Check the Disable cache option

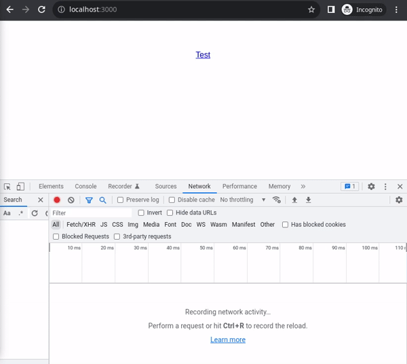point(172,200)
